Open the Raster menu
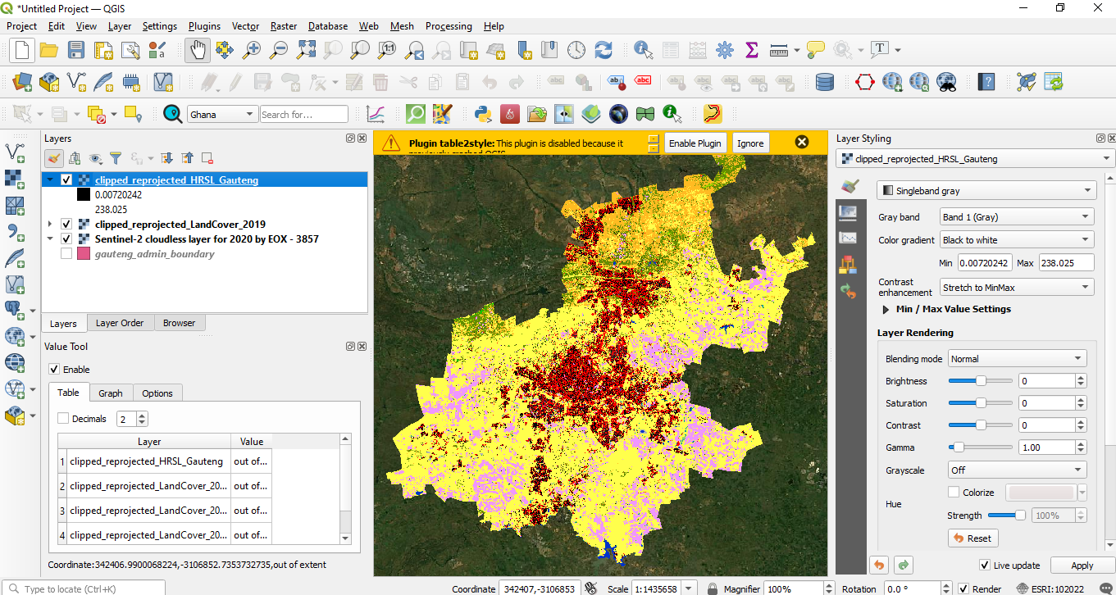 [x=284, y=26]
